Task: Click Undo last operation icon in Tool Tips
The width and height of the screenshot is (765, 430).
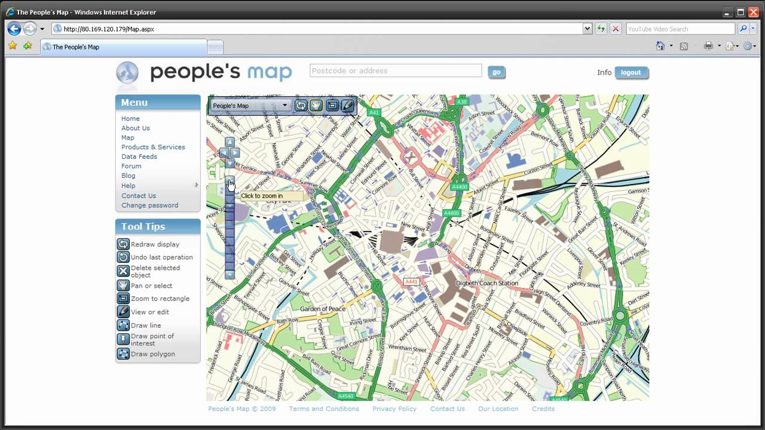Action: click(x=123, y=257)
